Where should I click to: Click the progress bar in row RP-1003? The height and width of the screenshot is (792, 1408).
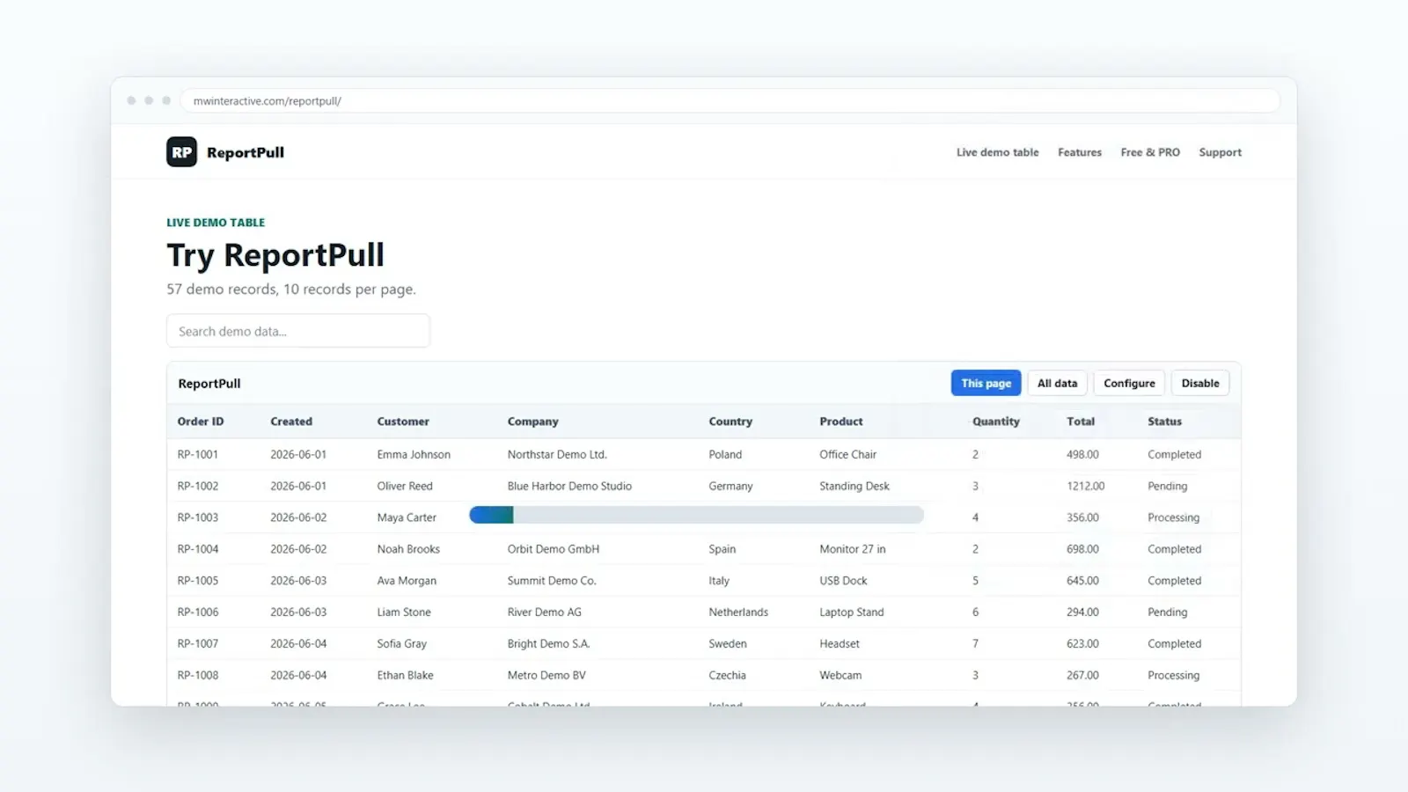(x=696, y=516)
